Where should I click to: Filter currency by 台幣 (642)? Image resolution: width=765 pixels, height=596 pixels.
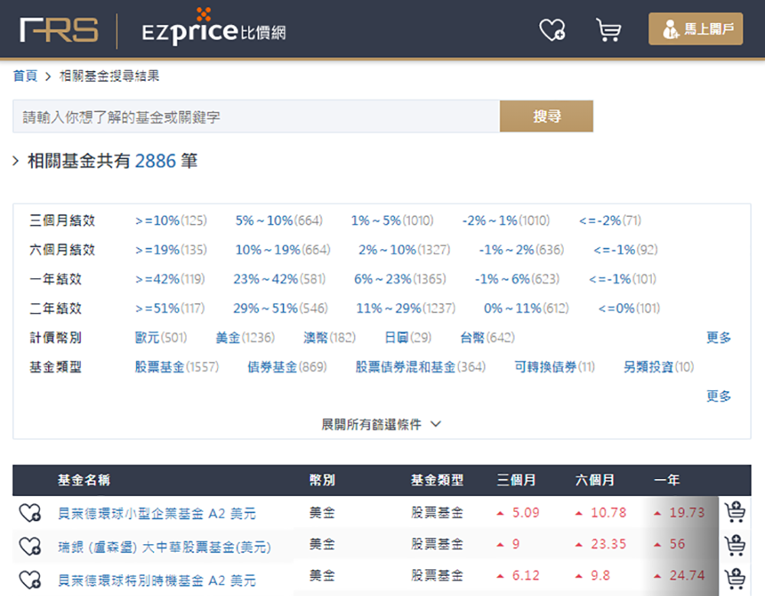487,338
